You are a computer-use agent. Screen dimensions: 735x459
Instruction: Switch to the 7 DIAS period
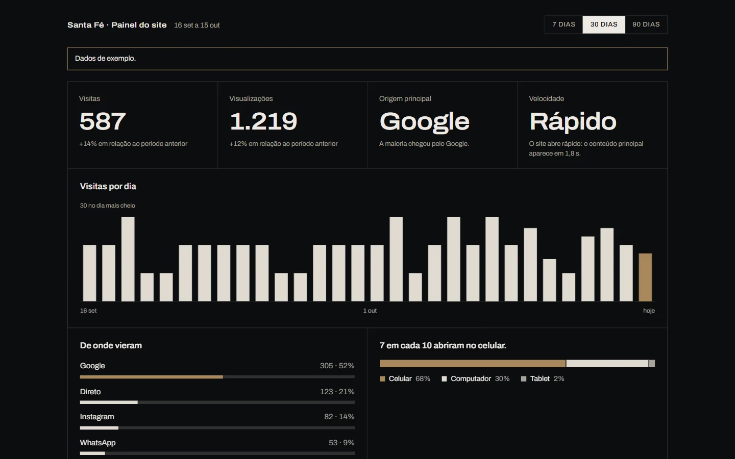(x=563, y=24)
